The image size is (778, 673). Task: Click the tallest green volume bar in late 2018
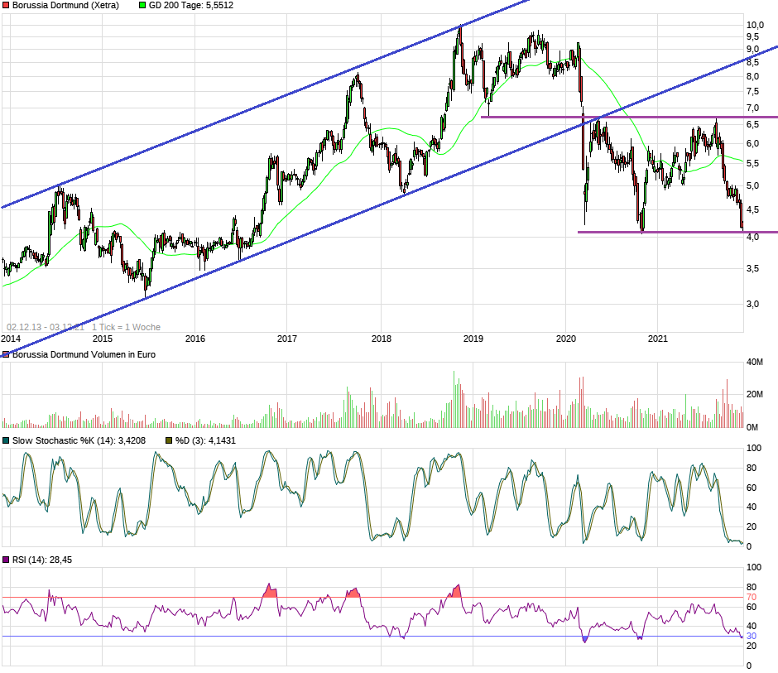pos(454,399)
